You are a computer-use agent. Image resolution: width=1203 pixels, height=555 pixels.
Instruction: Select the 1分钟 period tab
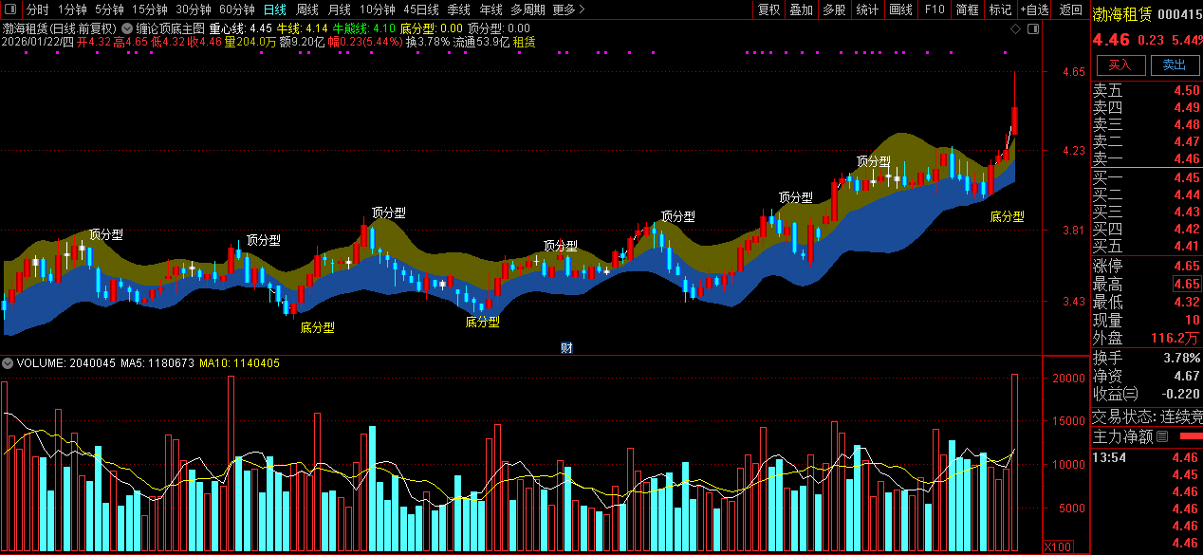tap(73, 9)
